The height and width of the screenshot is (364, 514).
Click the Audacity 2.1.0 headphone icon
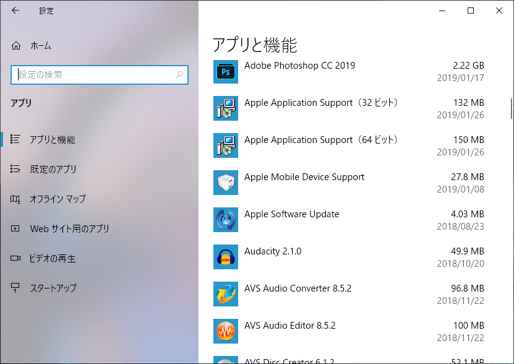(x=226, y=257)
